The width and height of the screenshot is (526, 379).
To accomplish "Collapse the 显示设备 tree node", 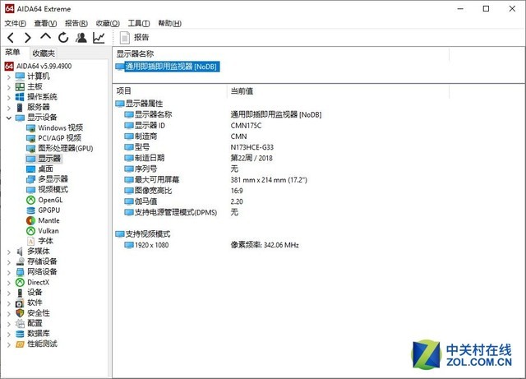I will [x=9, y=118].
